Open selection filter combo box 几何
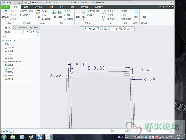The width and height of the screenshot is (186, 140). tap(159, 131)
